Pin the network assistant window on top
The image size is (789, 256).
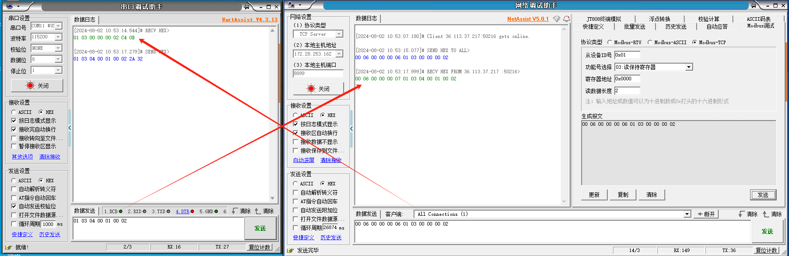click(x=753, y=6)
